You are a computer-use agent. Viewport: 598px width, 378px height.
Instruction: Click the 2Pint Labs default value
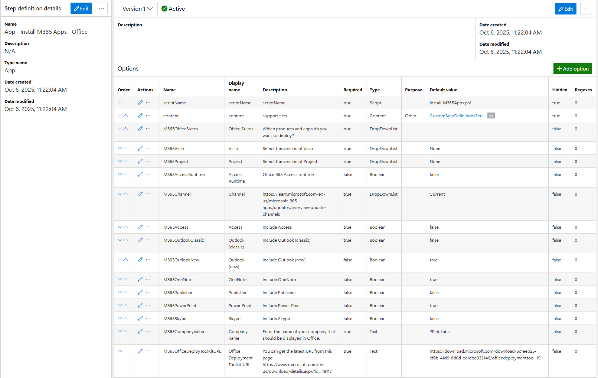pos(439,332)
